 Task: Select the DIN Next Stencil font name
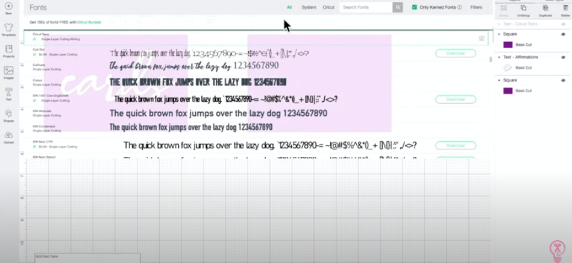(44, 157)
